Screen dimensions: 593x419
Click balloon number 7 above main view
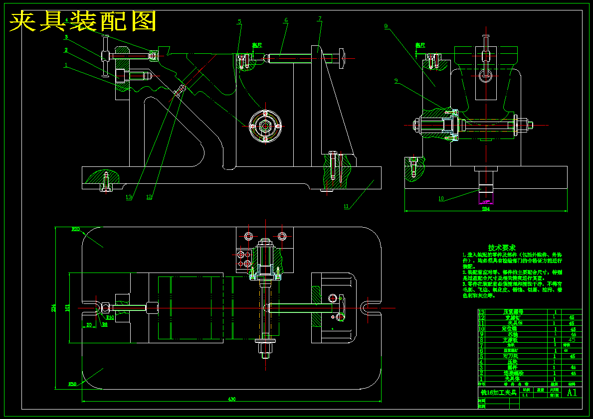320,18
